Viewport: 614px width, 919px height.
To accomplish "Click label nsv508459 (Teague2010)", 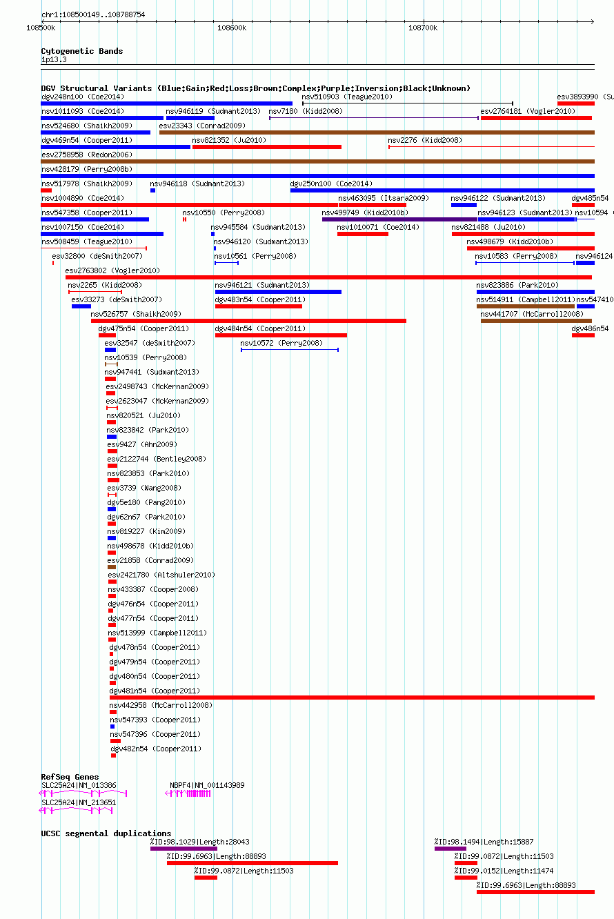I will point(87,241).
